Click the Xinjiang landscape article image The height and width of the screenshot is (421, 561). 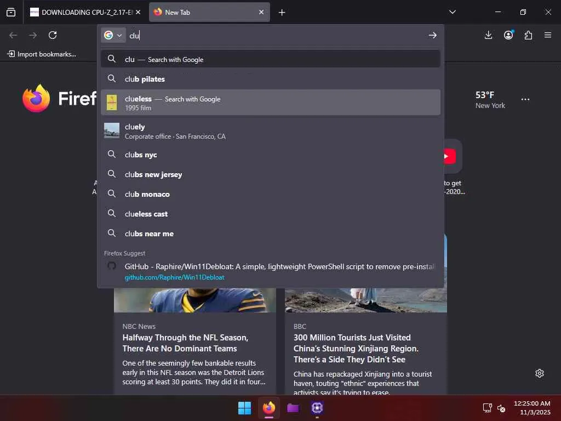coord(365,300)
